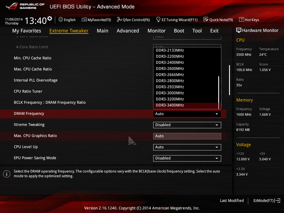This screenshot has width=284, height=213.
Task: Select BCLK Frequency : DRAM Frequency Ratio
Action: 50,103
